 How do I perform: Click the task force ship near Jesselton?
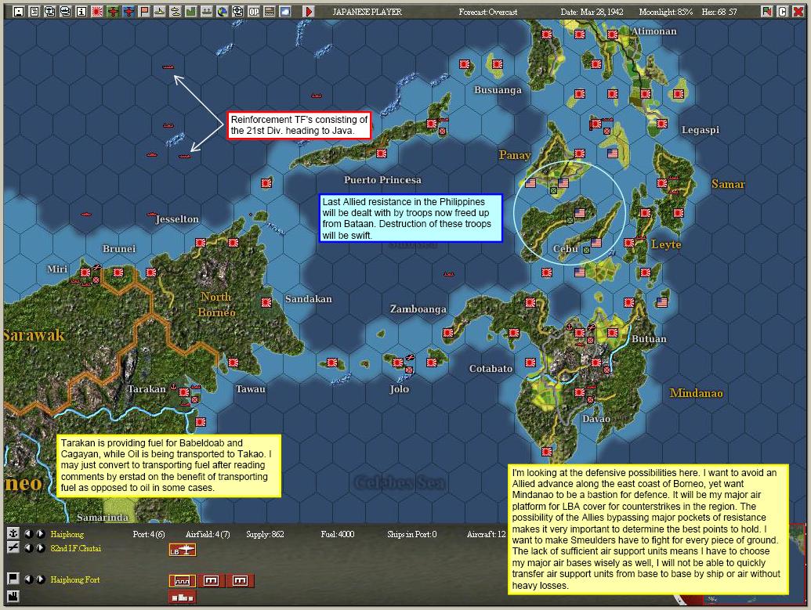[x=151, y=214]
